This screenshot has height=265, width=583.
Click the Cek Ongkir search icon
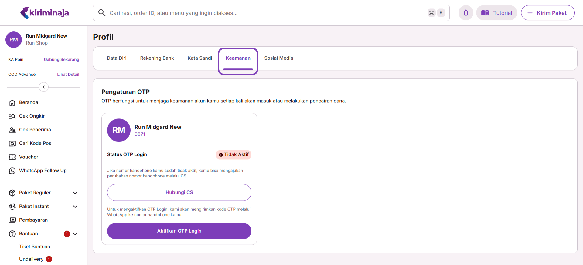click(12, 116)
